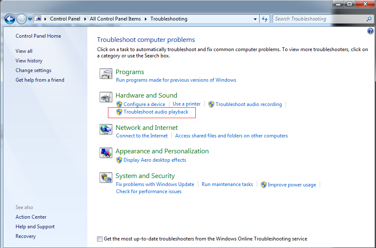The image size is (376, 248).
Task: Enable most up-to-date troubleshooters checkbox
Action: point(100,239)
